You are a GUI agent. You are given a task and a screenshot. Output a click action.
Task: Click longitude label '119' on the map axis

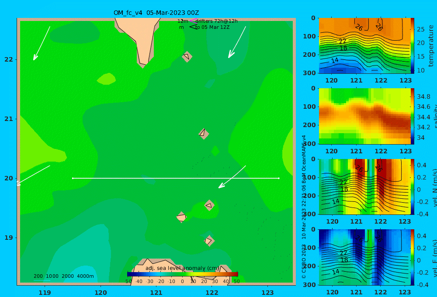45,293
